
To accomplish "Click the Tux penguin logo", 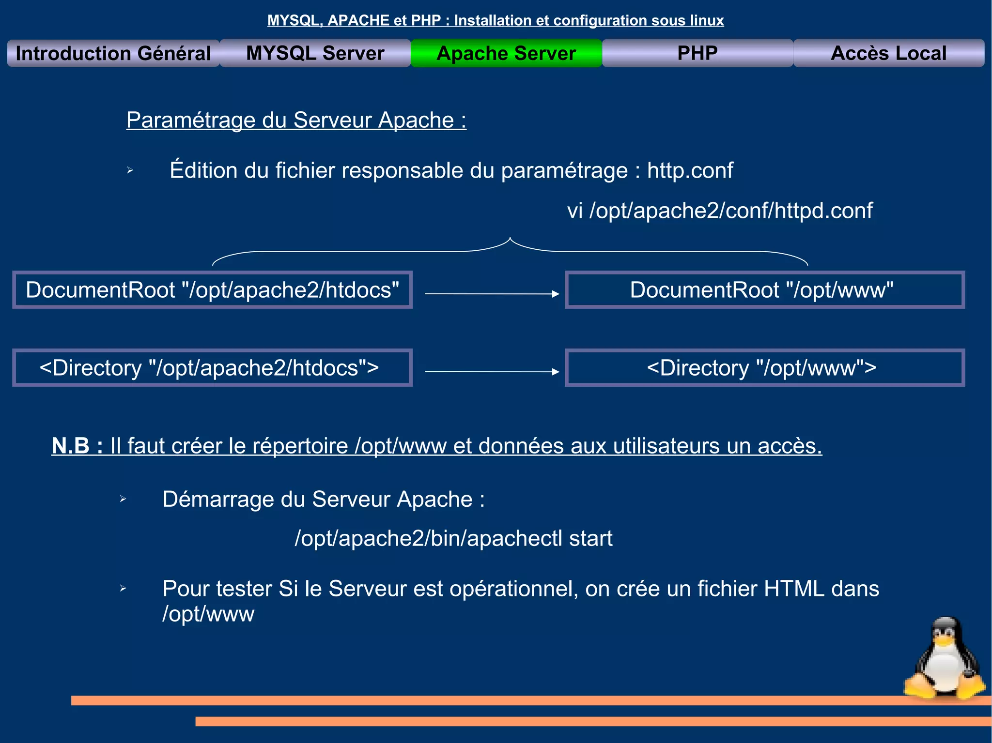I will coord(945,658).
